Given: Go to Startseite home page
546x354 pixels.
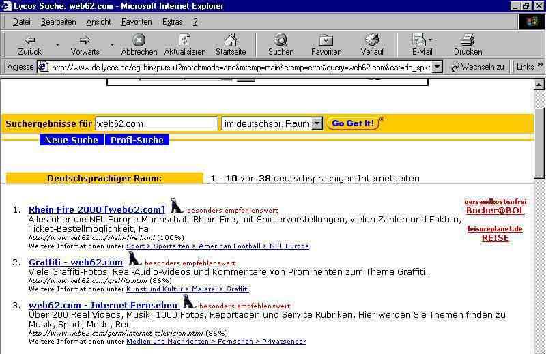Looking at the screenshot, I should [231, 44].
